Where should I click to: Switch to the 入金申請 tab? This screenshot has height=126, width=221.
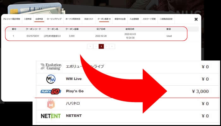pos(28,19)
